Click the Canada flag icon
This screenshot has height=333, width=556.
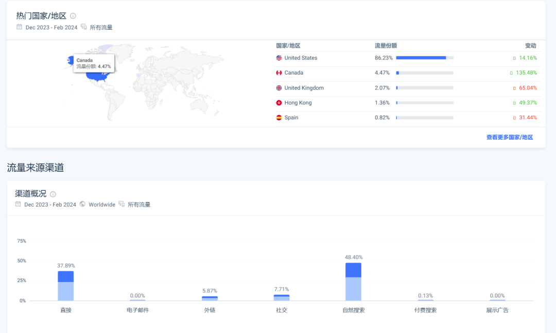coord(279,73)
